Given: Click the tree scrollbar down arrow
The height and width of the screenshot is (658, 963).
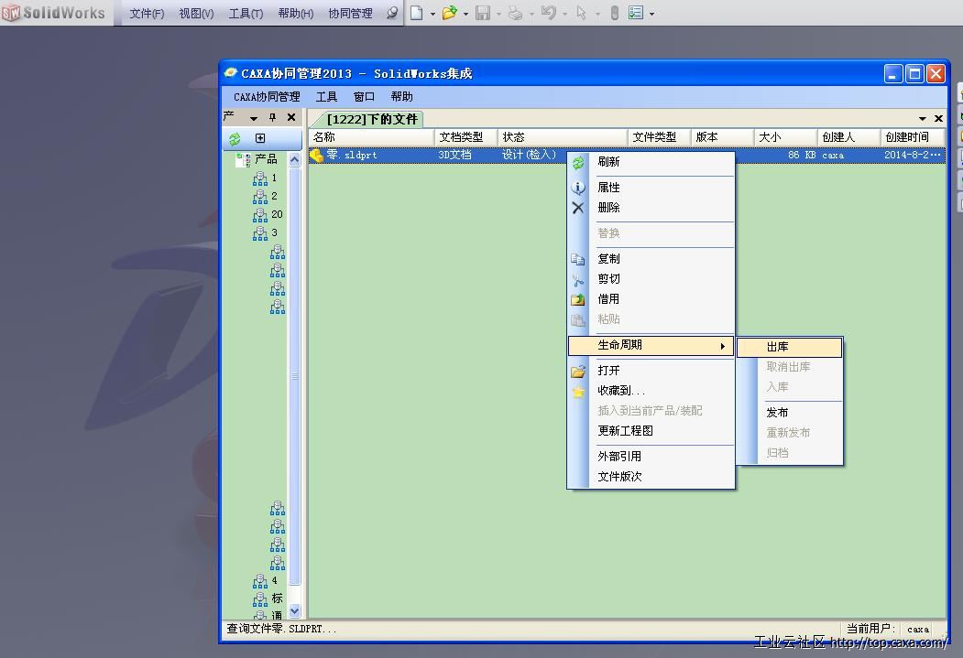Looking at the screenshot, I should (x=295, y=610).
